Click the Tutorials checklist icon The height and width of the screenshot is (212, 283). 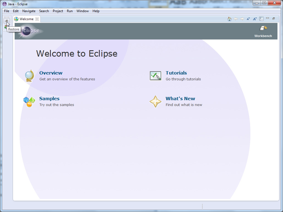155,76
